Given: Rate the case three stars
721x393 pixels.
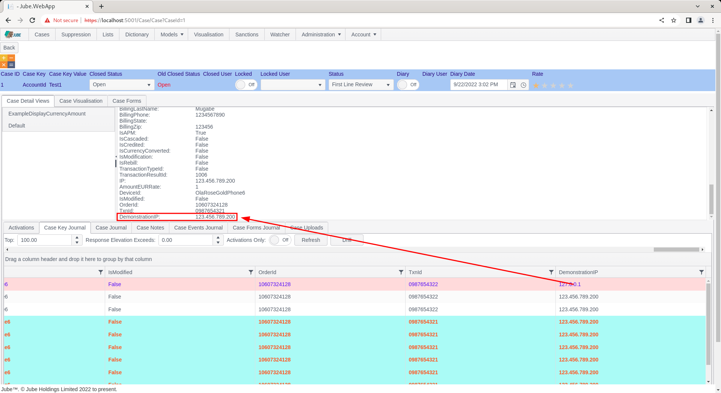Looking at the screenshot, I should (x=553, y=85).
